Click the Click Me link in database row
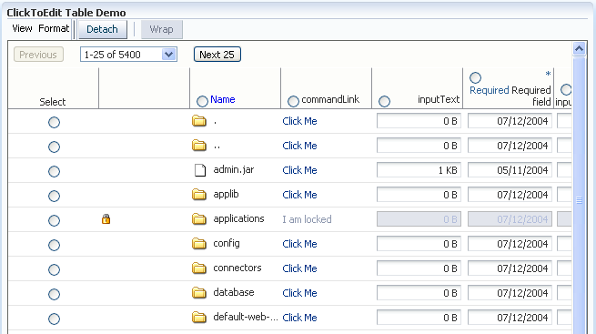The width and height of the screenshot is (596, 334). click(x=299, y=293)
